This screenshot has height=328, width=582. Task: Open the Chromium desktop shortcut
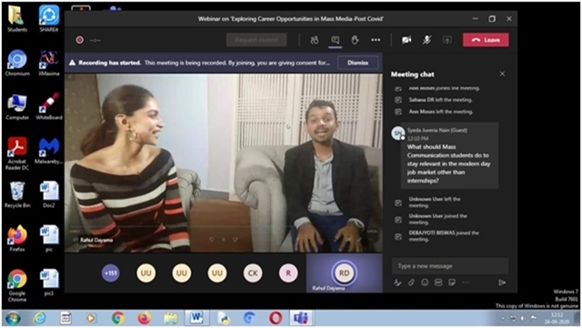tap(17, 63)
